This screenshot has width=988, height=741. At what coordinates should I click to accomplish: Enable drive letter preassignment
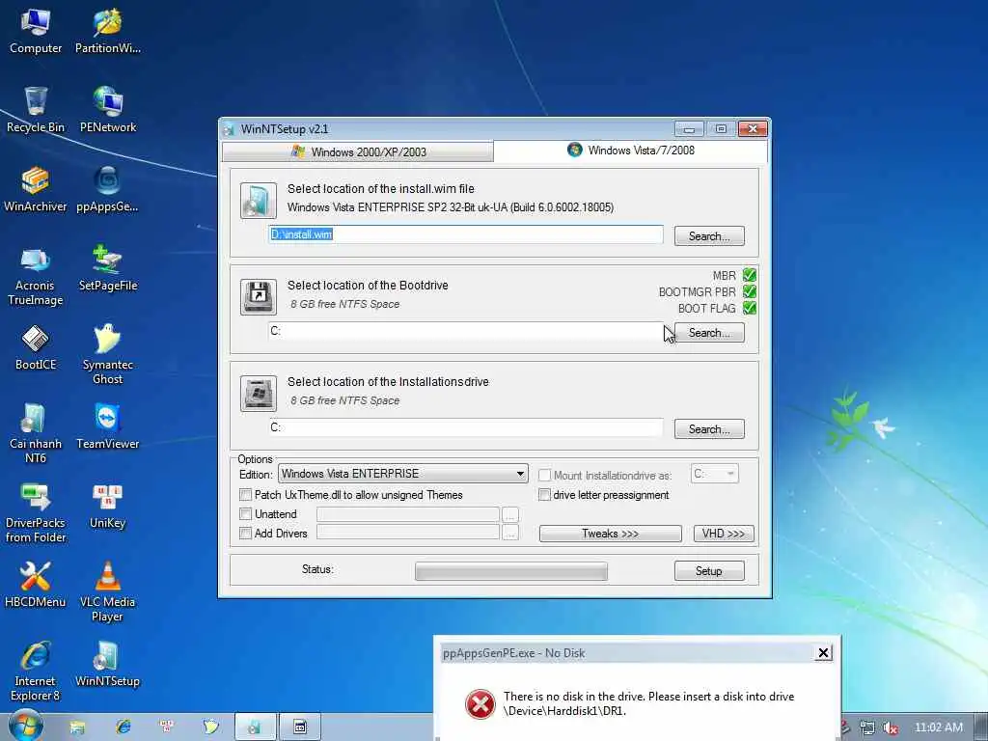point(544,495)
